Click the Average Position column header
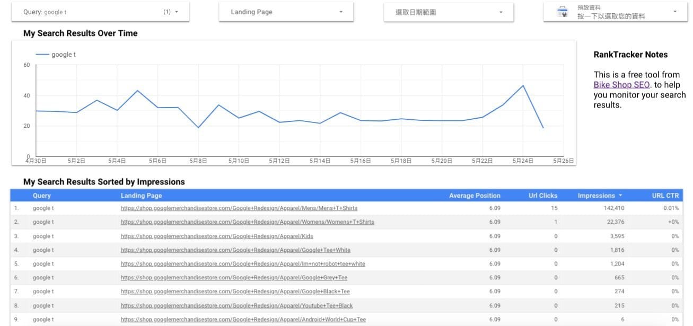Viewport: 693px width, 326px height. click(x=474, y=196)
